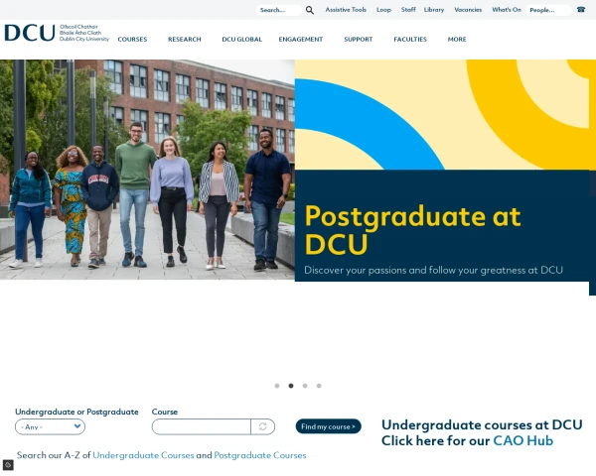Click the Course text input field
Image resolution: width=596 pixels, height=476 pixels.
201,426
